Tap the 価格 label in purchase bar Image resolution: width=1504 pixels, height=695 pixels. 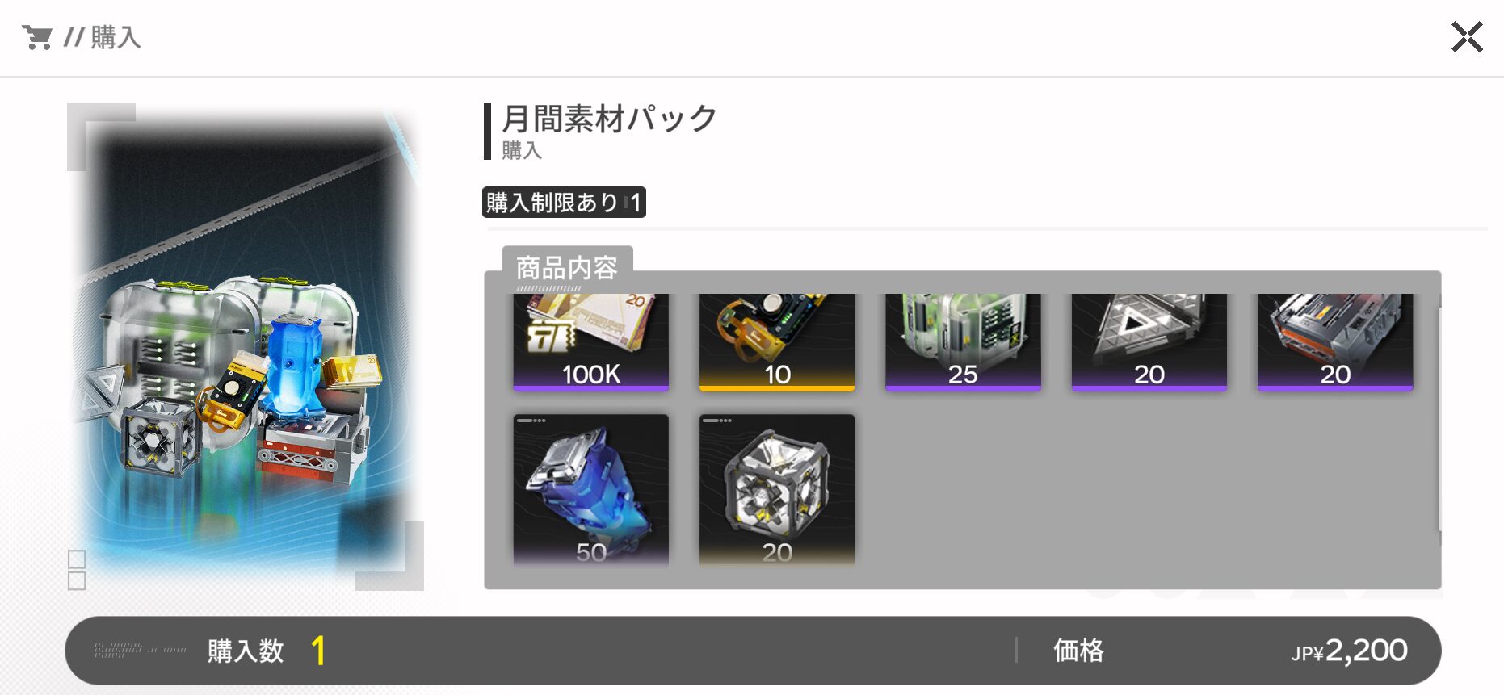1078,651
